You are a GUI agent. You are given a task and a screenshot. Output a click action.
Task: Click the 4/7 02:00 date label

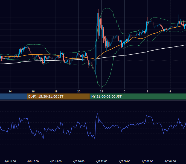[x=147, y=161]
